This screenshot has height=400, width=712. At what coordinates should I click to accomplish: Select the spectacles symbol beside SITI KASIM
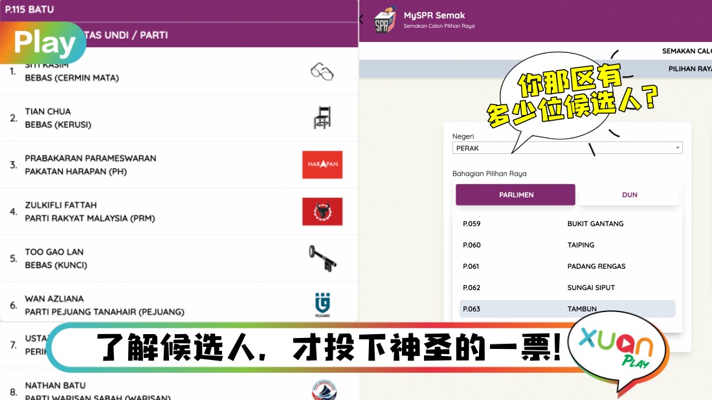coord(322,70)
